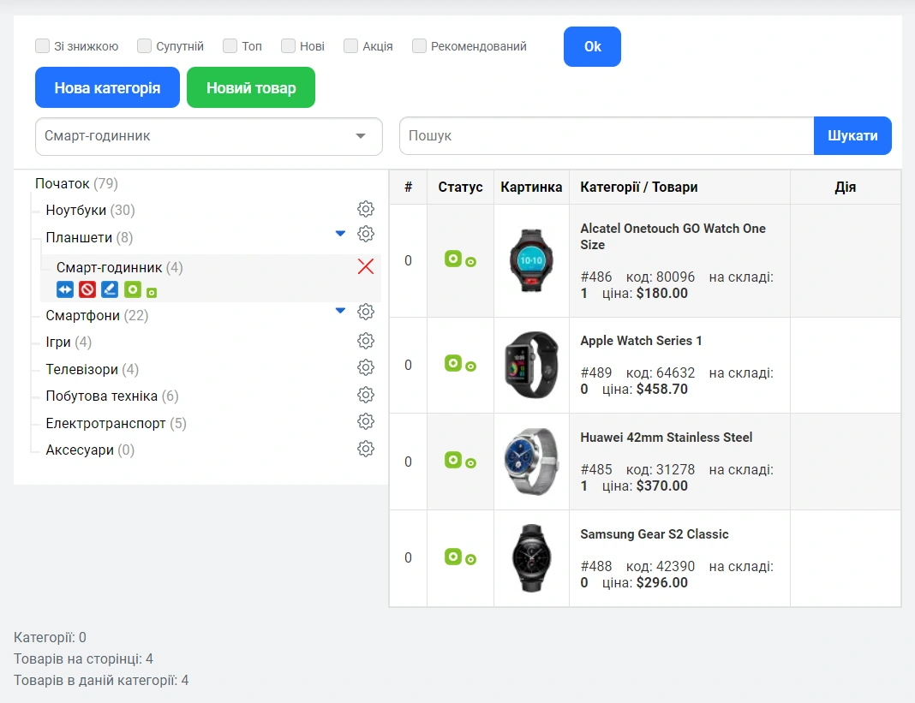Click the red prohibit icon under Смарт-годинник

87,289
